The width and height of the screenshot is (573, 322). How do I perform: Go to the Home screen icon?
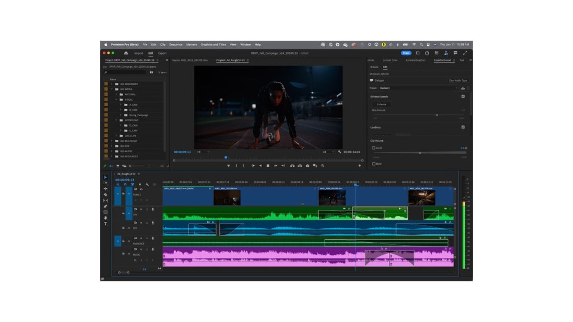point(126,53)
